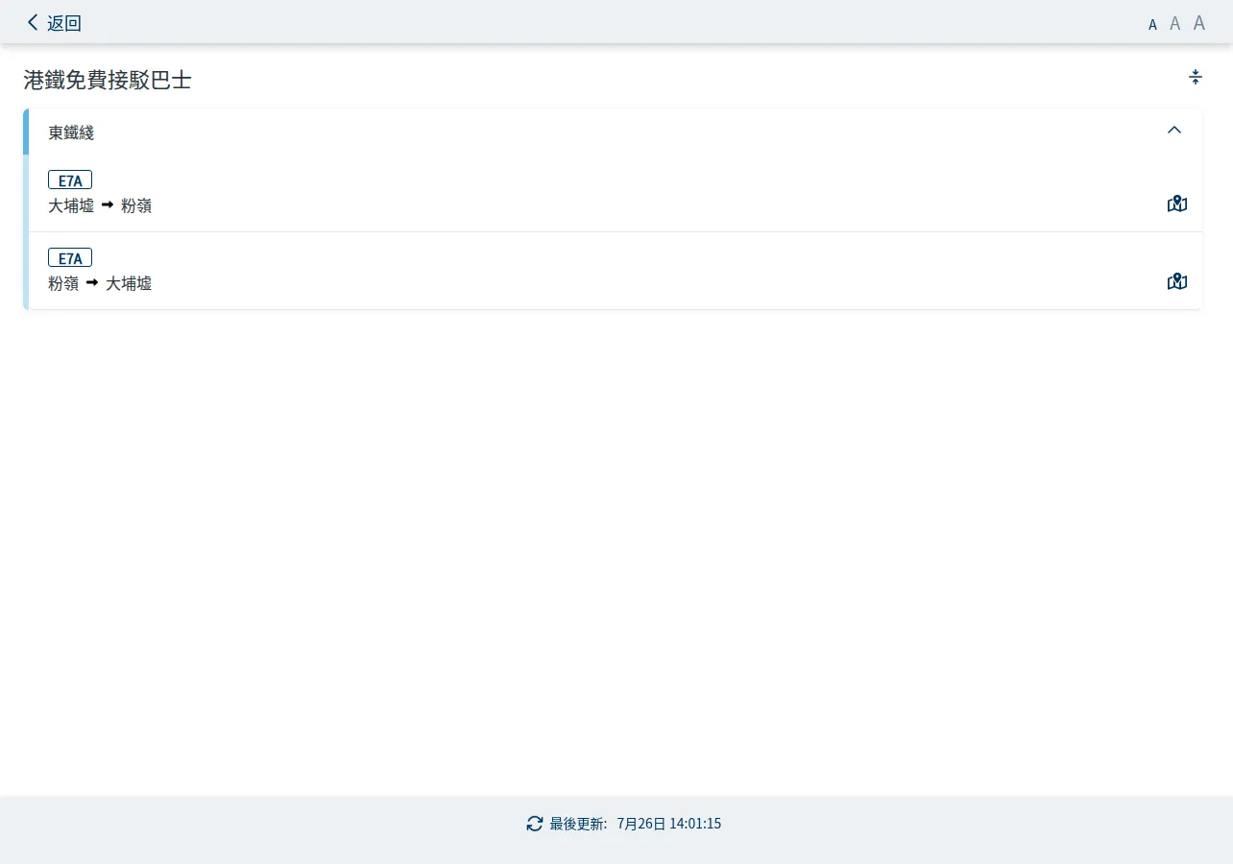
Task: Click the blue line bar beside 東鐵綫
Action: coord(26,132)
